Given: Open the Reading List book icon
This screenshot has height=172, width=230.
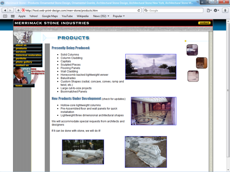Looking at the screenshot, I should click(x=5, y=16).
